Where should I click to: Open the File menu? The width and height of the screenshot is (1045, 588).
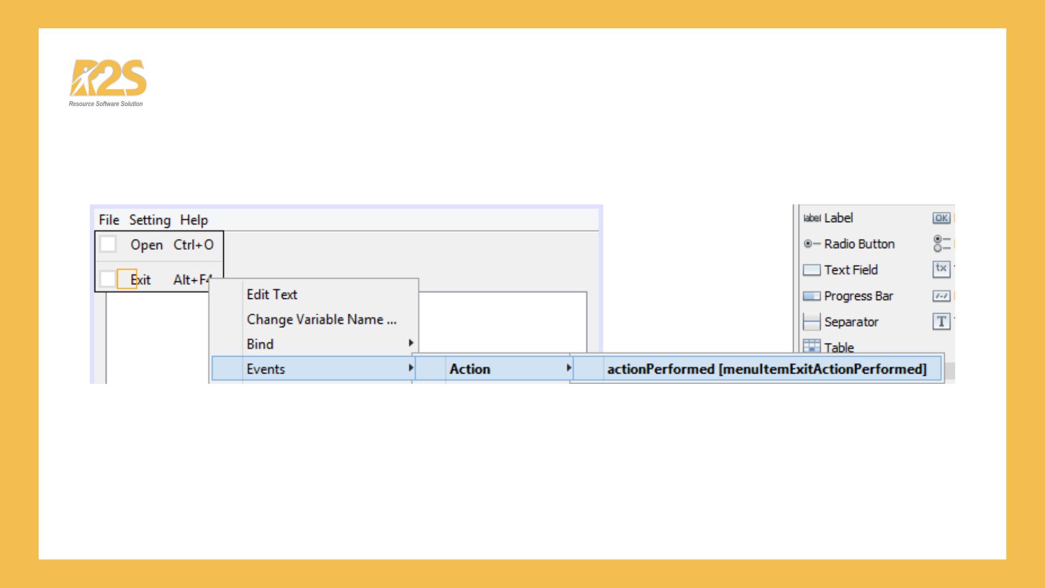109,220
